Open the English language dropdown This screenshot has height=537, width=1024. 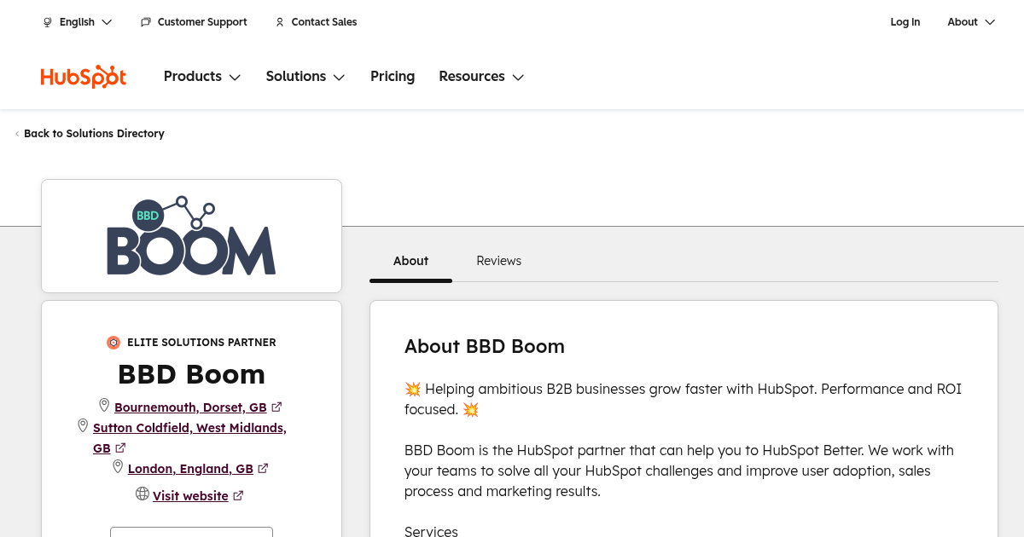[x=78, y=22]
